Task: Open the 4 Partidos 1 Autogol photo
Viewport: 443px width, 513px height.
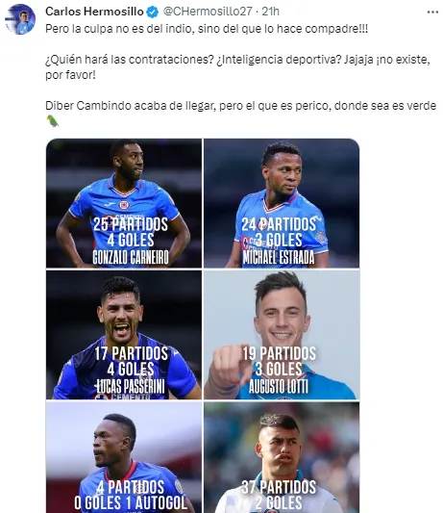Action: coord(124,457)
